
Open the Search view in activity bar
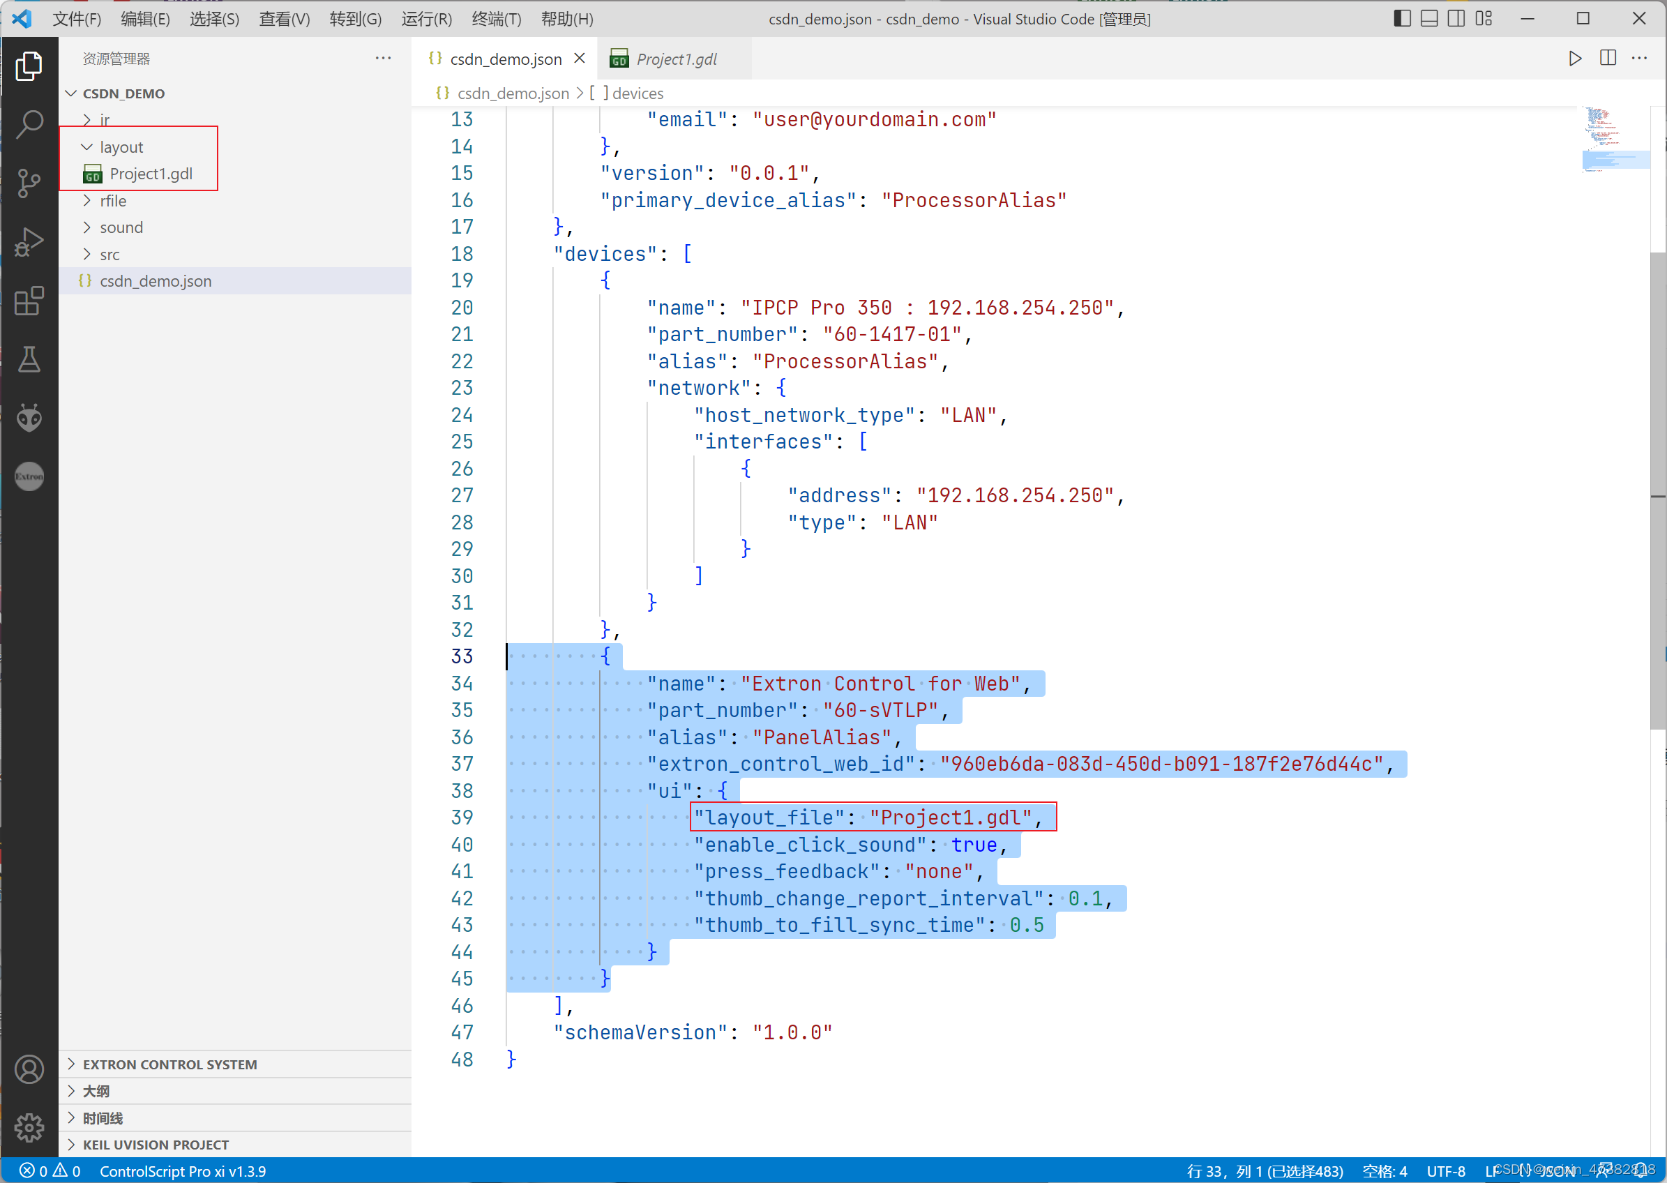coord(29,125)
